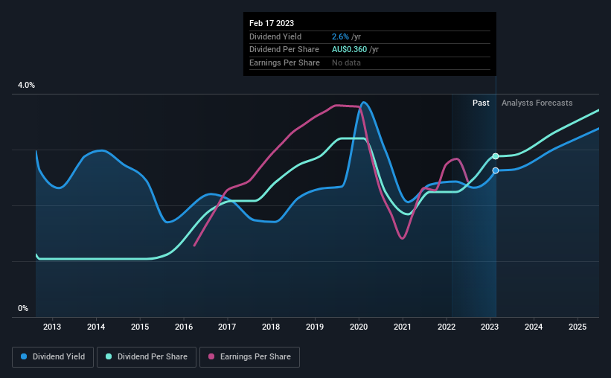Screen dimensions: 611x378
Task: Click the Earnings Per Share row label in tooltip
Action: [x=284, y=63]
